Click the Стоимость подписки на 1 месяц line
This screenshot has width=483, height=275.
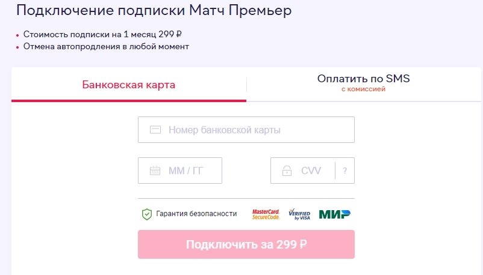point(103,35)
